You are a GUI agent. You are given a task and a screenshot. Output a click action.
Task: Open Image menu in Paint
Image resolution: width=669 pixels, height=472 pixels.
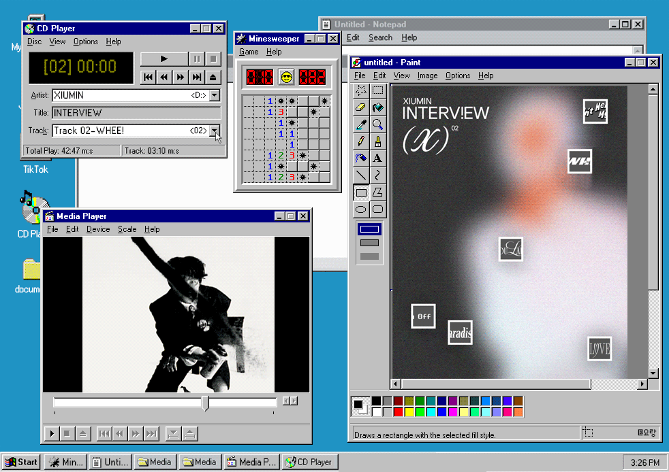click(428, 75)
